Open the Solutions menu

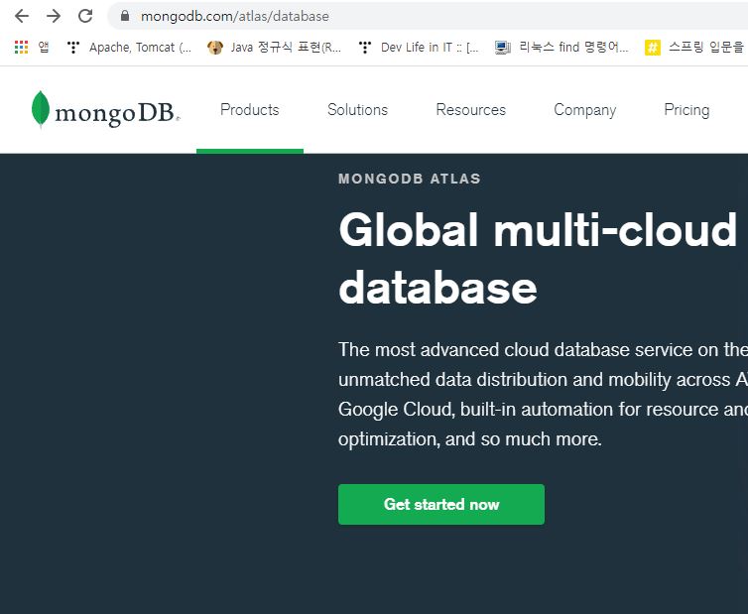[x=357, y=110]
